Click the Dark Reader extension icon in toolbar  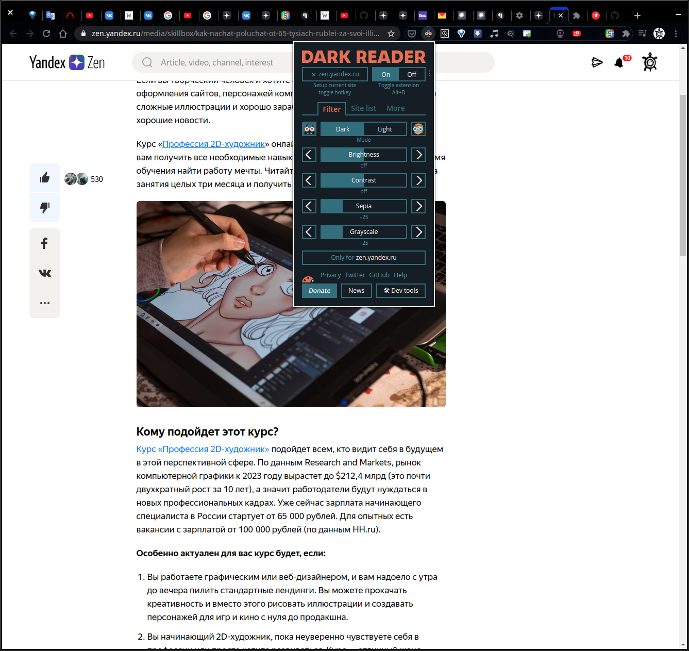point(428,34)
